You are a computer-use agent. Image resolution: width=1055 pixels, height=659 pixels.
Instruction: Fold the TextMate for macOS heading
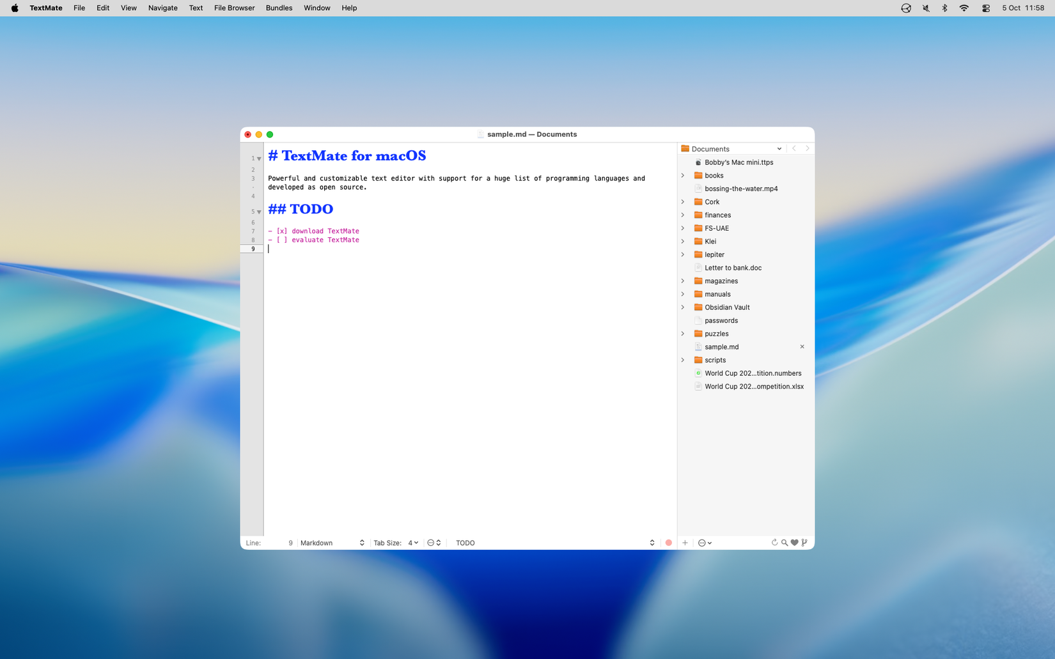pyautogui.click(x=259, y=159)
